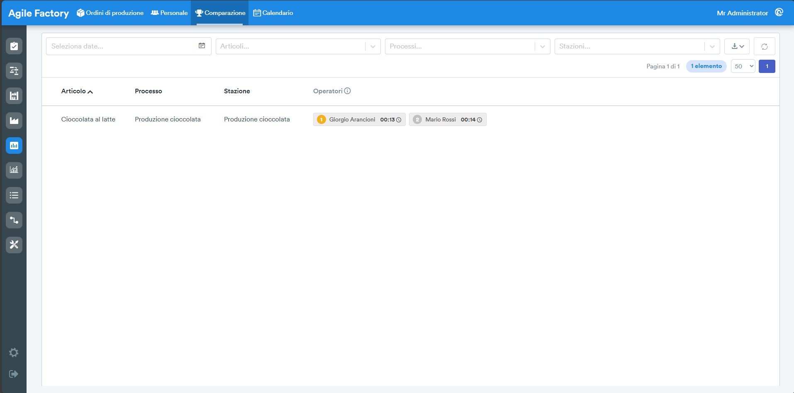Open the workflow route sidebar icon
This screenshot has width=794, height=393.
tap(14, 220)
